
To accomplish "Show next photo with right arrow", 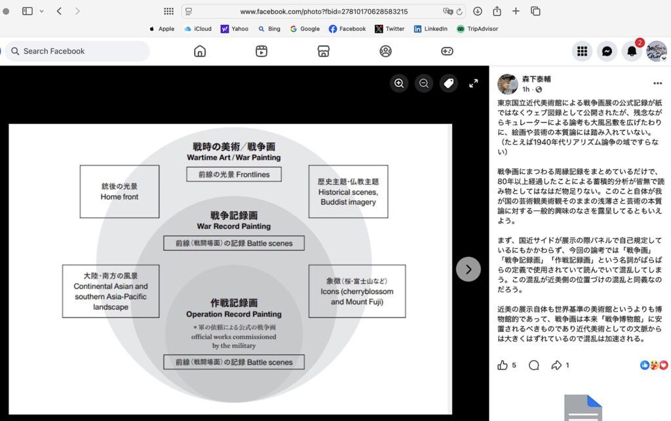I will pyautogui.click(x=468, y=269).
